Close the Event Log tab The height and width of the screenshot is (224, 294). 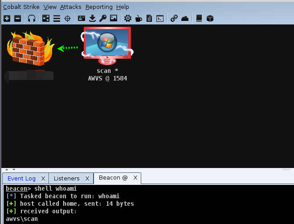coord(43,179)
